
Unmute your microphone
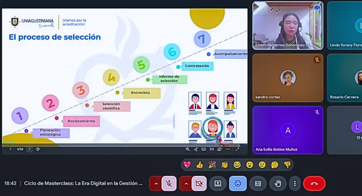click(x=169, y=183)
